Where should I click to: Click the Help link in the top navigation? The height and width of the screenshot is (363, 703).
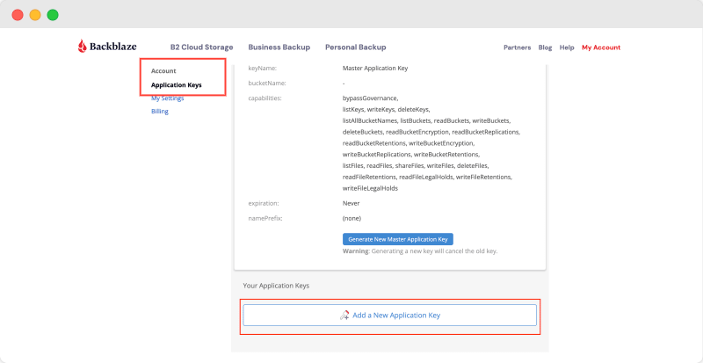point(567,47)
